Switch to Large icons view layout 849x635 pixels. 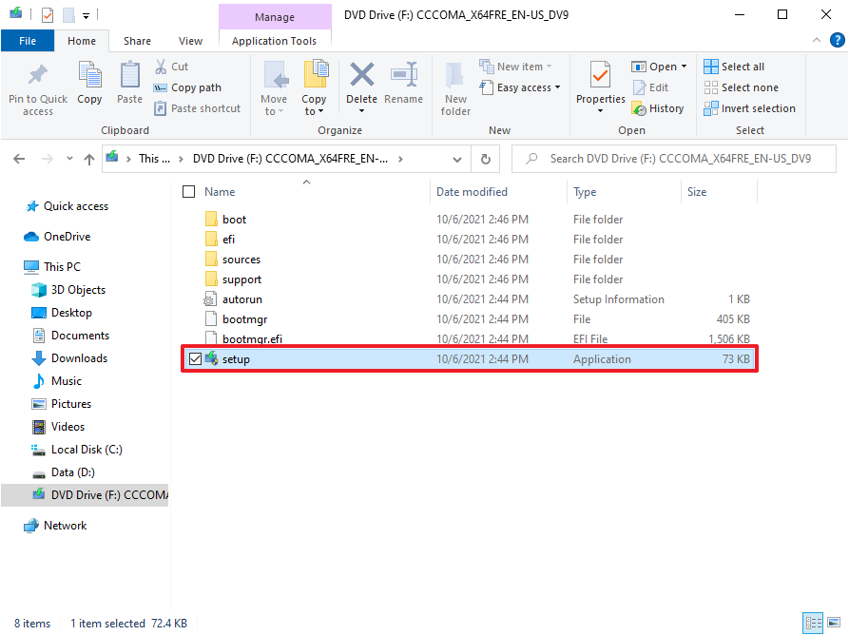point(834,623)
